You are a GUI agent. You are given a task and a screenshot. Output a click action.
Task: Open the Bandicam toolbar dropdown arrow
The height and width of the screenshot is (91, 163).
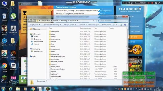point(124,3)
